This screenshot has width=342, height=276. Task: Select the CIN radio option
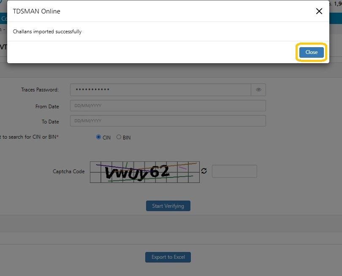pyautogui.click(x=98, y=137)
